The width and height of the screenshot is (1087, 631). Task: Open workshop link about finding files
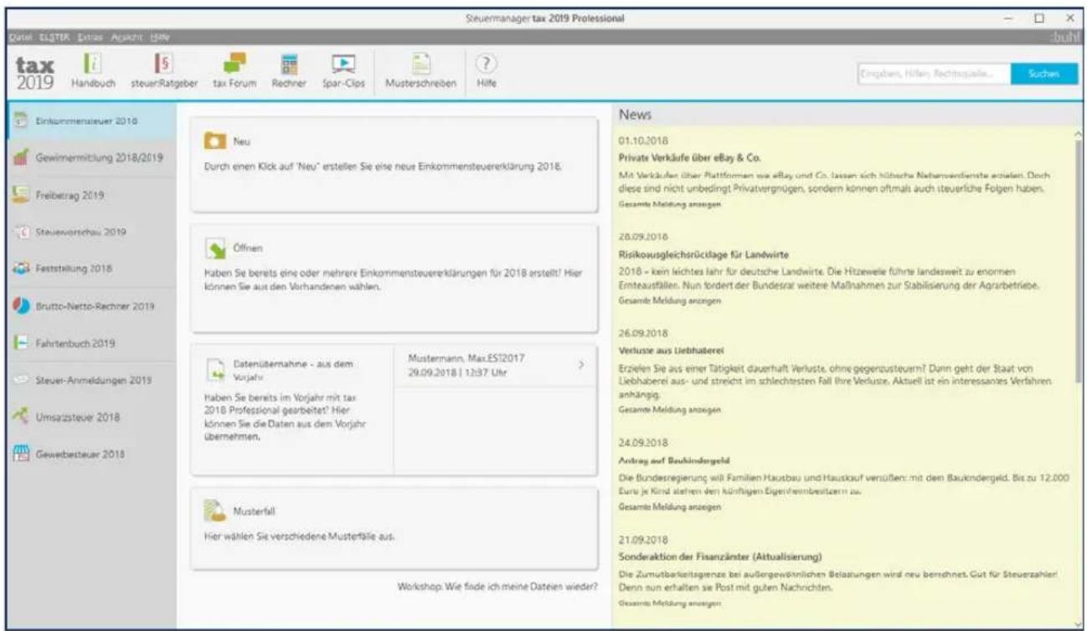497,585
